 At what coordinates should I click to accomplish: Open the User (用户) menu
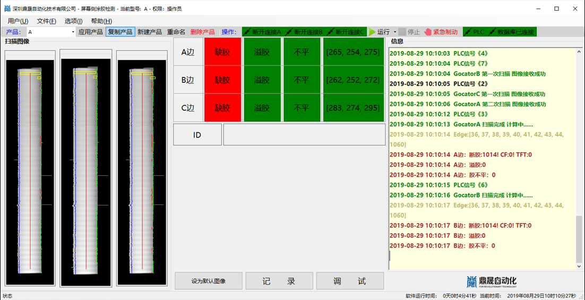[18, 21]
